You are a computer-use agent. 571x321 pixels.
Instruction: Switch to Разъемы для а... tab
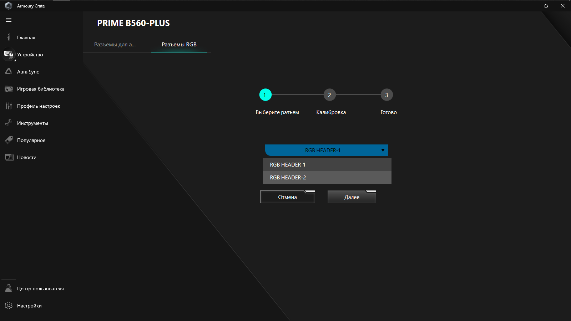click(x=115, y=45)
